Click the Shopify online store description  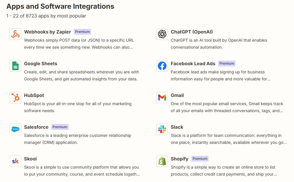click(224, 171)
